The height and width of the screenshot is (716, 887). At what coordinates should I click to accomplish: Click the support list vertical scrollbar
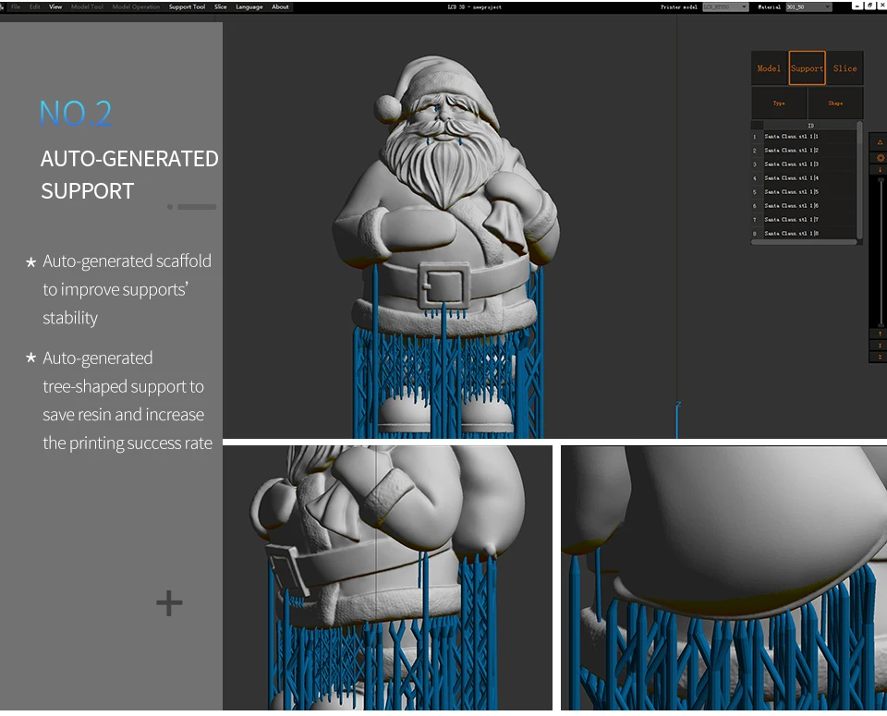860,180
